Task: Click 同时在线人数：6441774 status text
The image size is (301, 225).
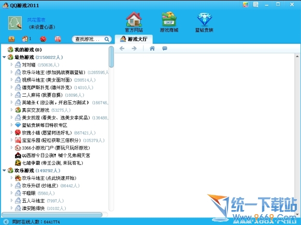Action: click(x=36, y=222)
